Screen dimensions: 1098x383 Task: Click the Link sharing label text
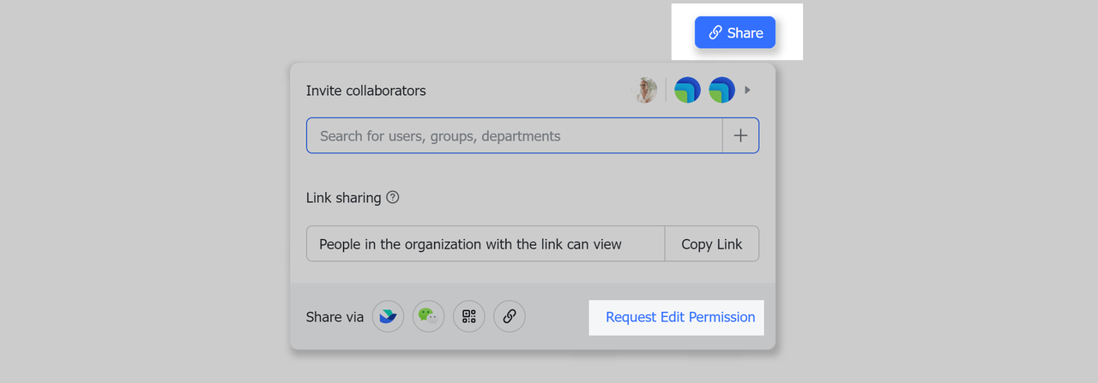(343, 197)
